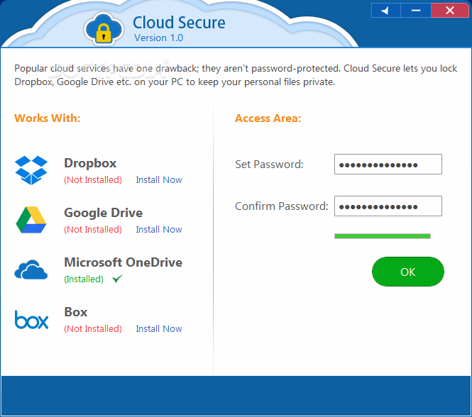
Task: Click the Box logo icon
Action: 32,320
